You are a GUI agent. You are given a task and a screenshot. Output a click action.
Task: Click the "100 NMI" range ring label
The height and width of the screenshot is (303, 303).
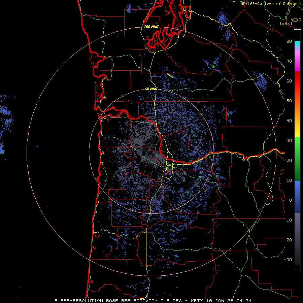pyautogui.click(x=151, y=27)
